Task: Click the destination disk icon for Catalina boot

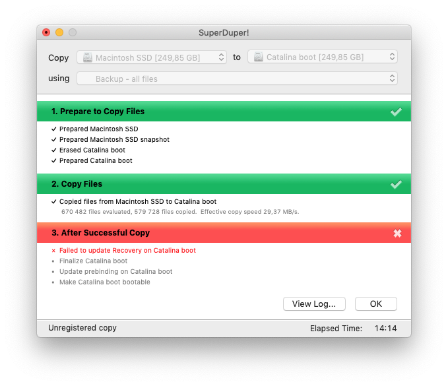Action: (258, 57)
